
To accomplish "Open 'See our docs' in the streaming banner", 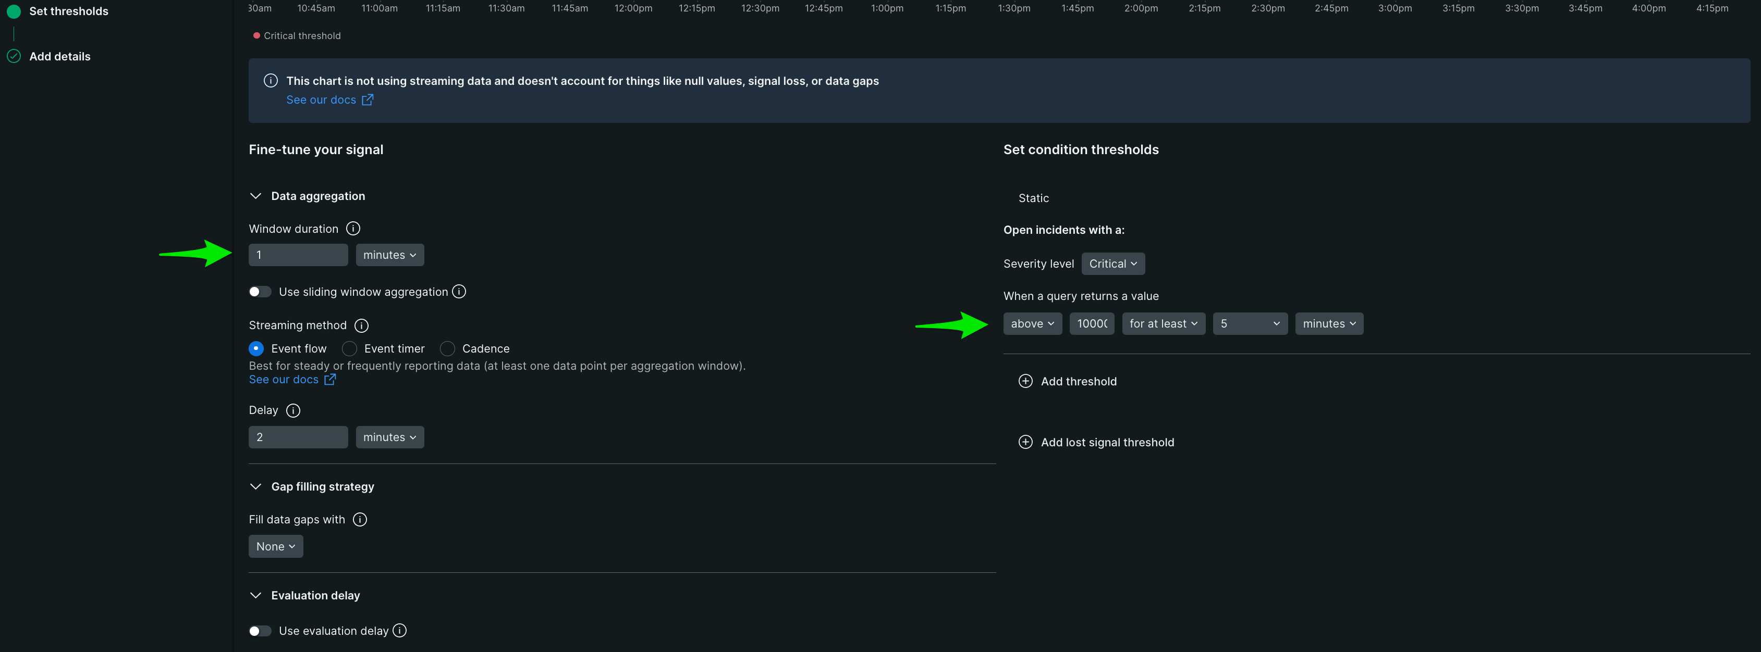I will [321, 99].
